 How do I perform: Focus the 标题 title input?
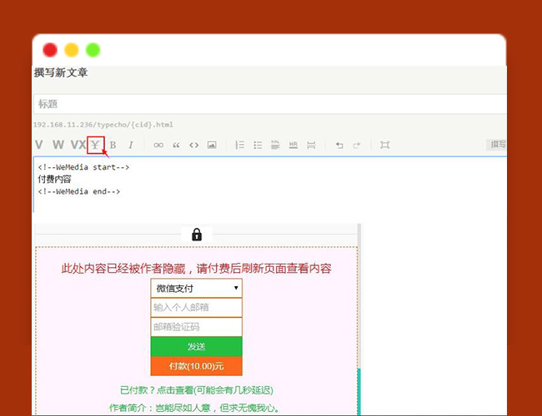270,104
